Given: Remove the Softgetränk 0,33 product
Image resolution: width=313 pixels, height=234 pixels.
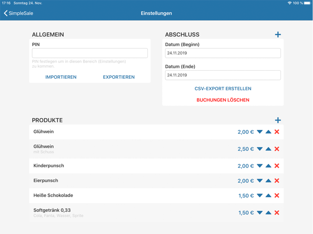Looking at the screenshot, I should (277, 212).
